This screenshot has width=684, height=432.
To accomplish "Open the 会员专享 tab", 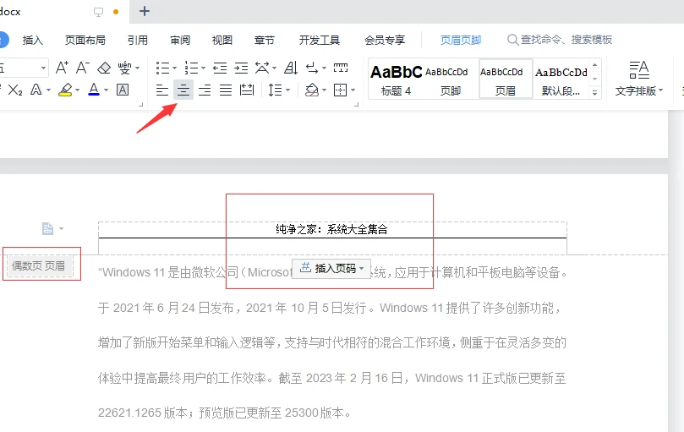I will coord(385,40).
